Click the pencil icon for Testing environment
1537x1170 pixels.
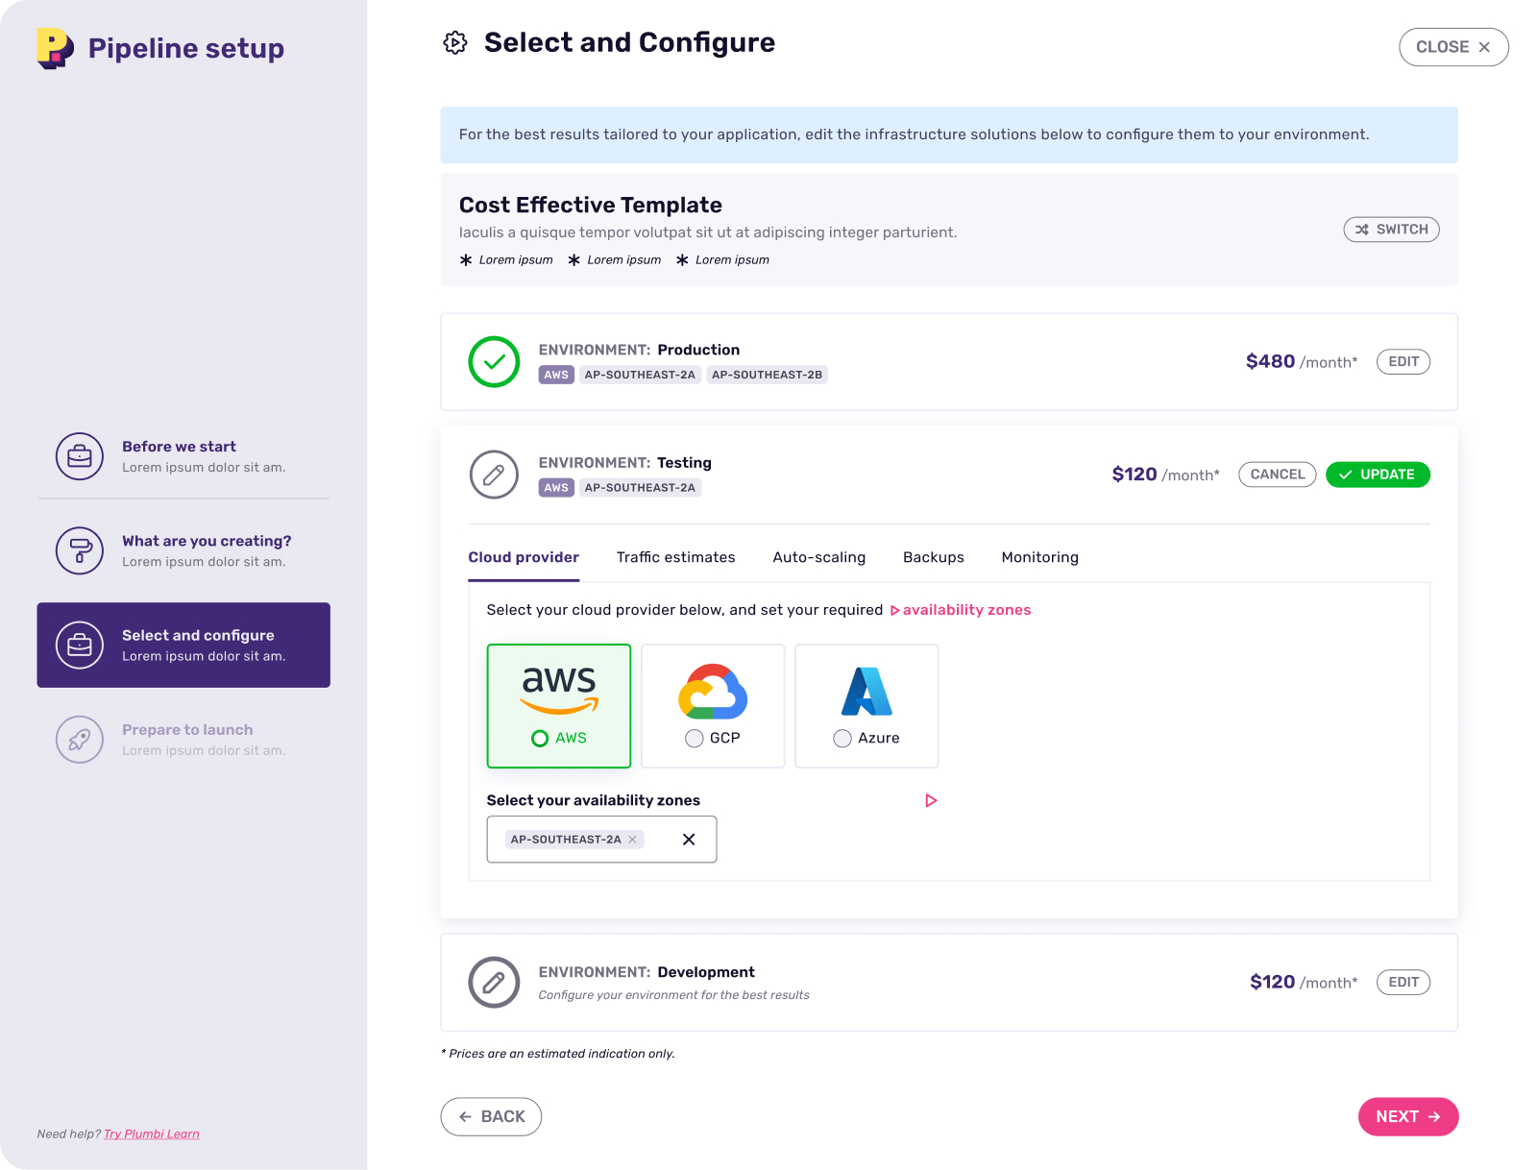(494, 475)
